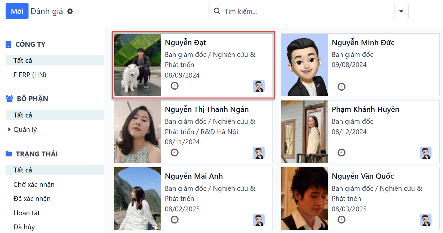The height and width of the screenshot is (233, 443).
Task: Click the name Phạm Khánh Huyền
Action: 365,110
